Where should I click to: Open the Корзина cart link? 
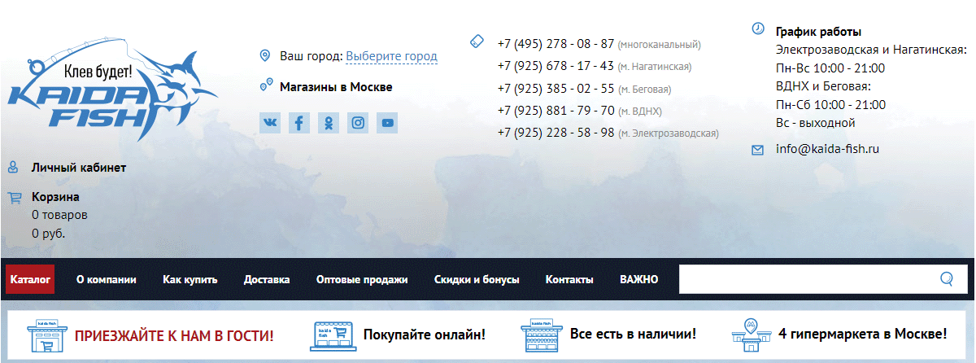tap(55, 197)
